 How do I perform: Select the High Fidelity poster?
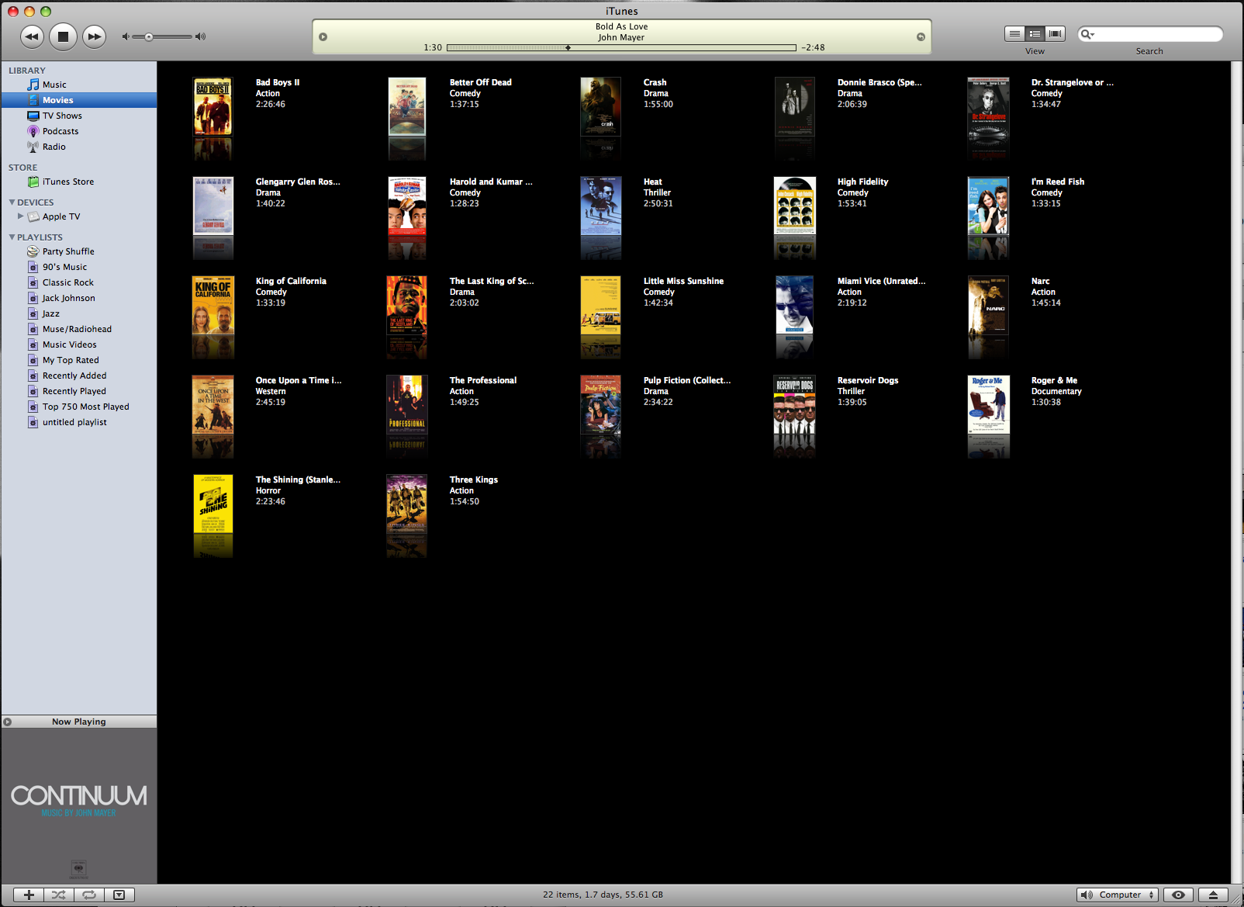coord(794,206)
